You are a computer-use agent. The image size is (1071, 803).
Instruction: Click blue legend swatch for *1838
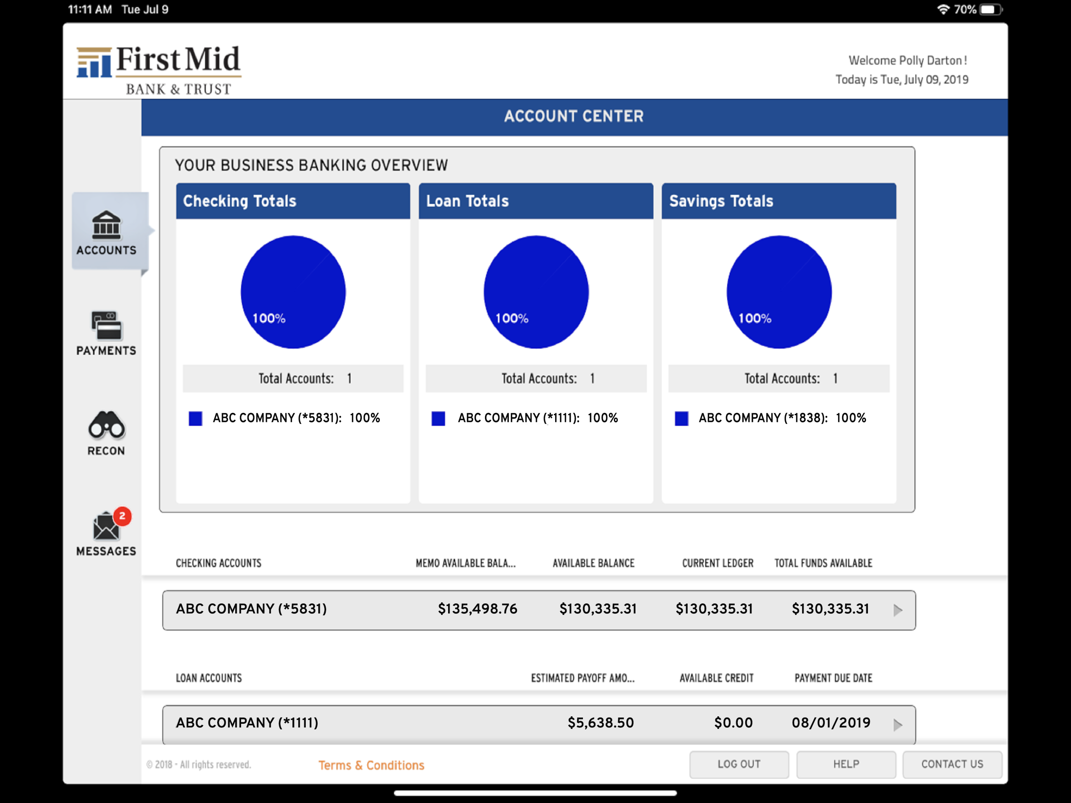[681, 418]
